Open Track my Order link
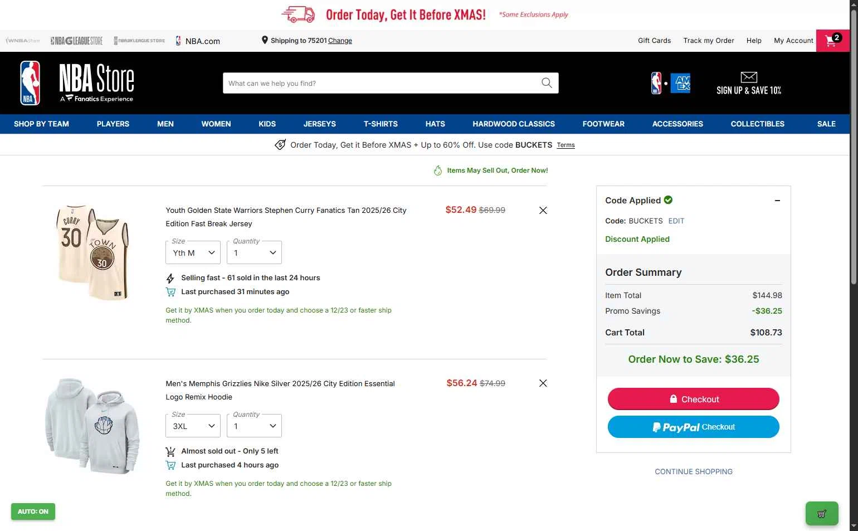 pos(709,41)
